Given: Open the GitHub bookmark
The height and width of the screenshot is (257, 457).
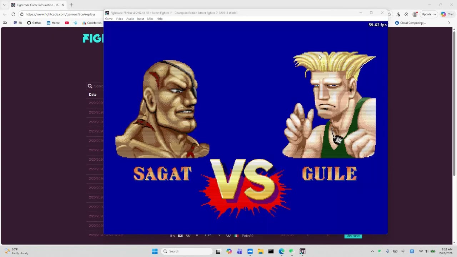Looking at the screenshot, I should [34, 23].
